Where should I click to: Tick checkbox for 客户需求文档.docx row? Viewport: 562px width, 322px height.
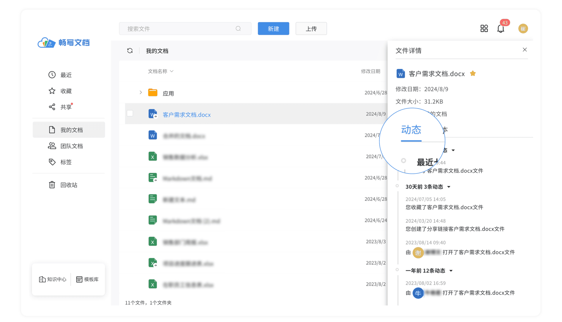[x=130, y=113]
